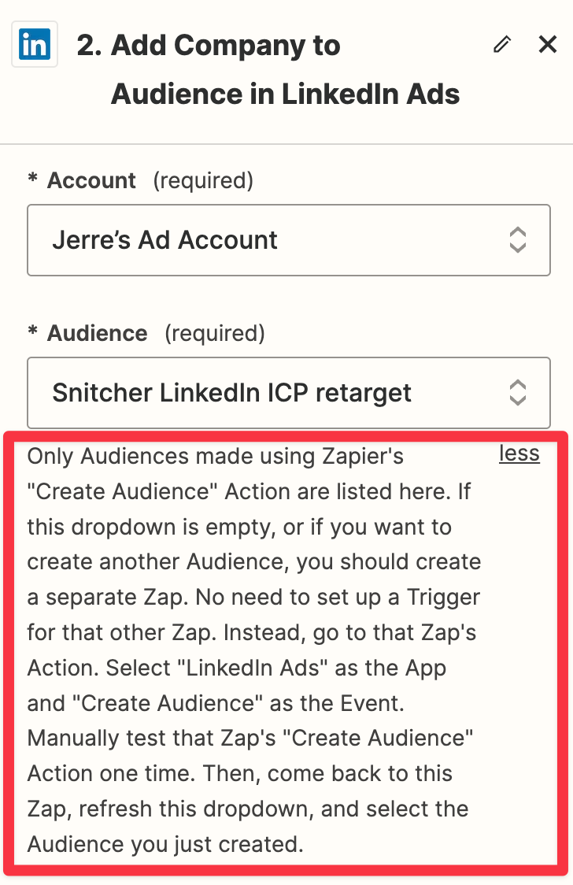The height and width of the screenshot is (885, 573).
Task: Click the (required) text beside Audience
Action: pyautogui.click(x=214, y=333)
